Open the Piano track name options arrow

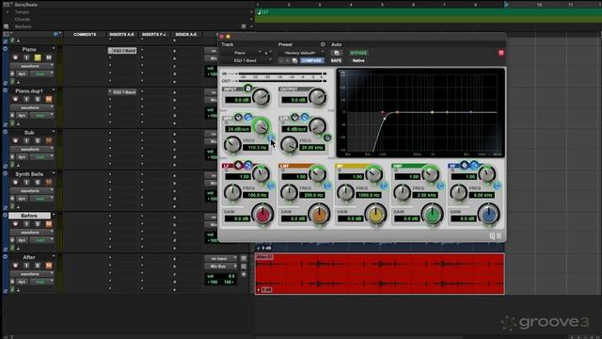coord(54,49)
